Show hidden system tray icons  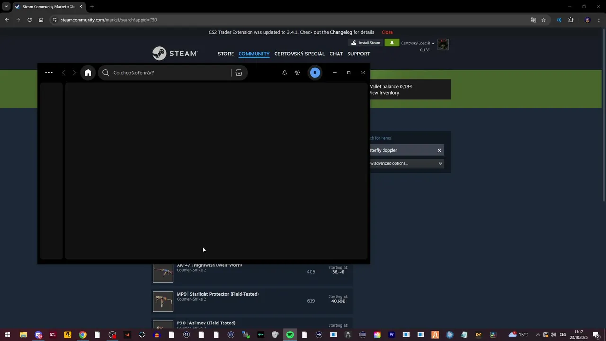tap(538, 335)
